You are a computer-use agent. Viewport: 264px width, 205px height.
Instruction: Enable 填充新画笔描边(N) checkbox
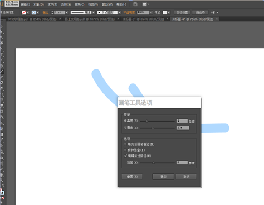125,144
